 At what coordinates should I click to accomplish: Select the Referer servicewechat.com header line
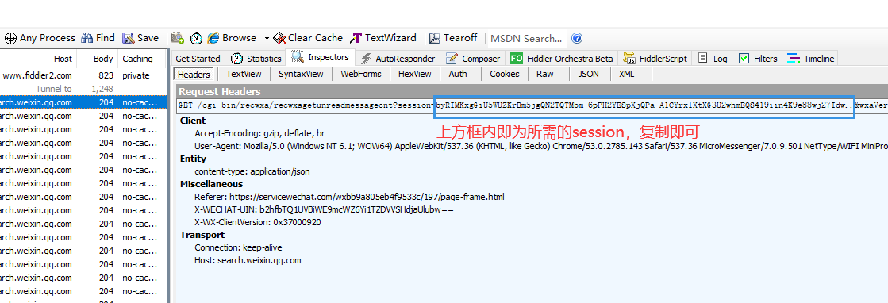[349, 197]
